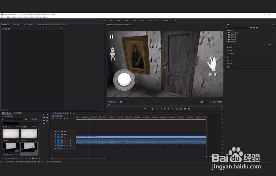Image resolution: width=276 pixels, height=176 pixels.
Task: Select the Slip tool
Action: (44, 121)
